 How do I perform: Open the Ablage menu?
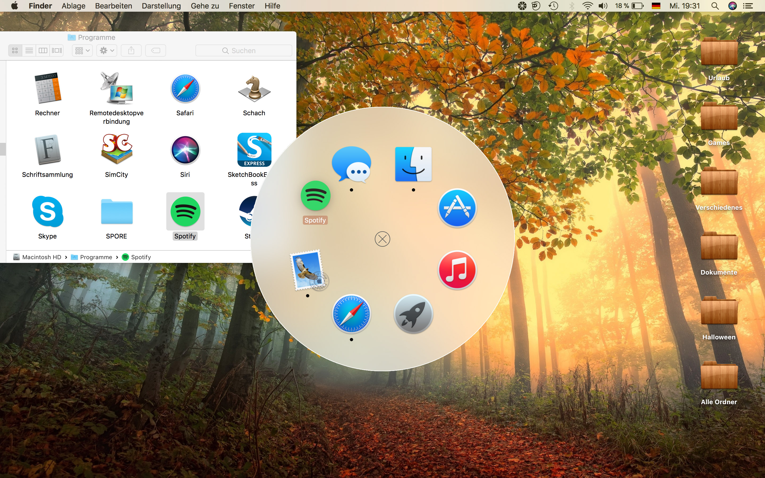click(x=73, y=6)
